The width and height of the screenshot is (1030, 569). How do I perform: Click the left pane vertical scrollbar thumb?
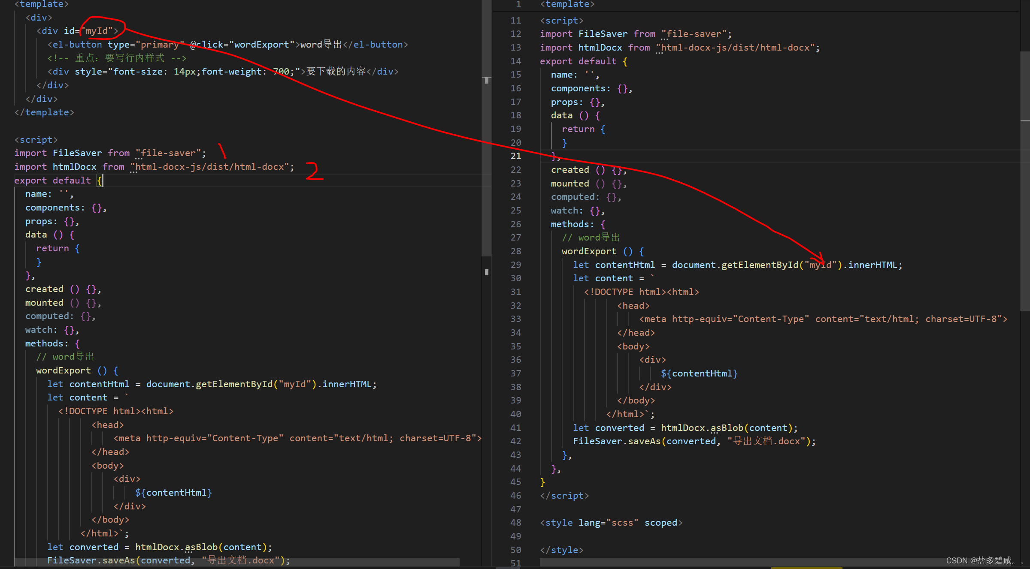(x=486, y=129)
